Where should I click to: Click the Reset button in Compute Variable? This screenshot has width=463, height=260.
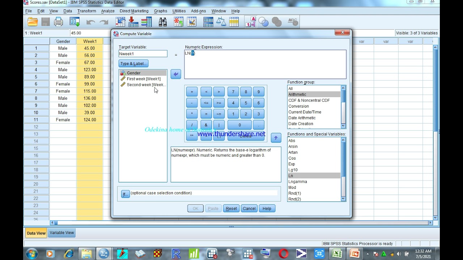pos(231,208)
